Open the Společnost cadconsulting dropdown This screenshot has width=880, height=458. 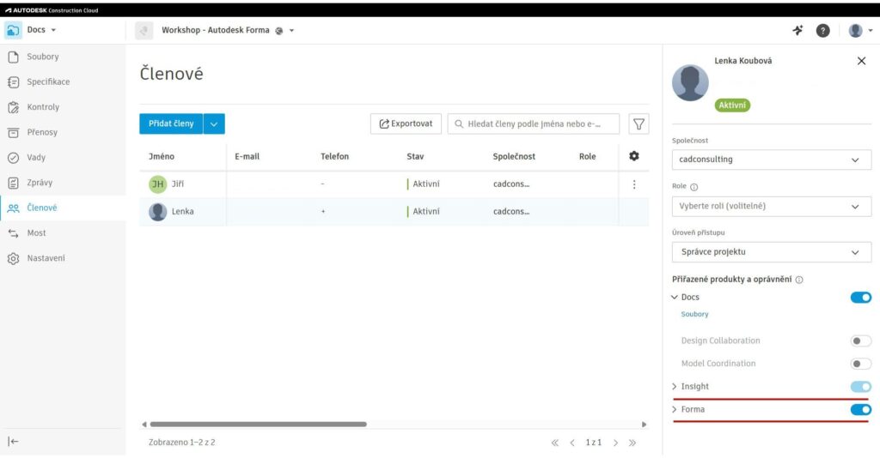tap(771, 160)
